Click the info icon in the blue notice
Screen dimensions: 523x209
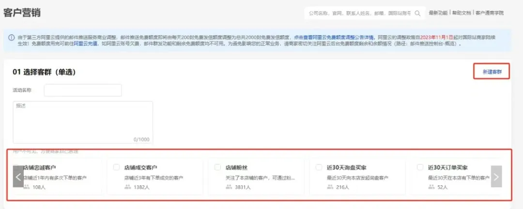(x=12, y=37)
